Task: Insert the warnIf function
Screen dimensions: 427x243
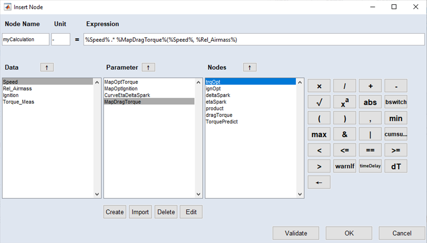Action: (x=345, y=166)
